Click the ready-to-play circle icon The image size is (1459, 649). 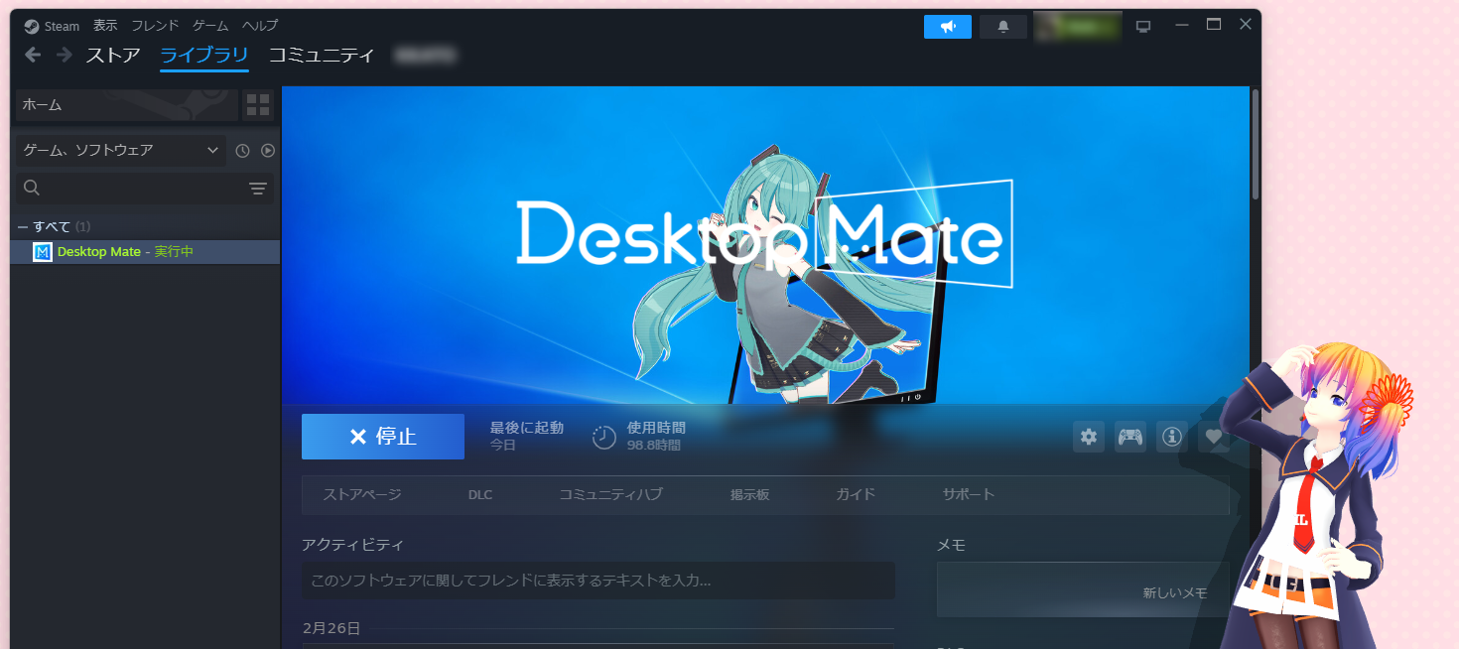(x=266, y=150)
